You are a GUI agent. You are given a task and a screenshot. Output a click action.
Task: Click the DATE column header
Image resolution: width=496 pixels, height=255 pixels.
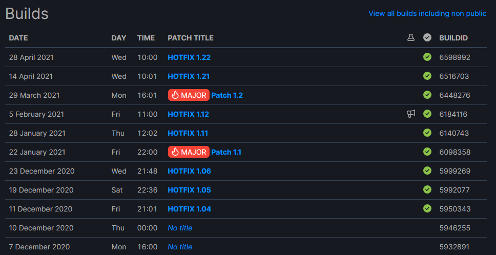(18, 38)
